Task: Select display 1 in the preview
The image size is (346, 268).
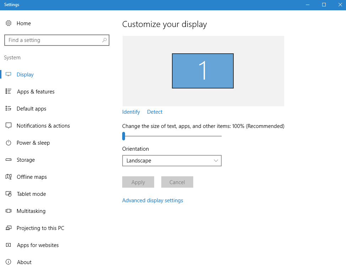Action: pyautogui.click(x=202, y=71)
